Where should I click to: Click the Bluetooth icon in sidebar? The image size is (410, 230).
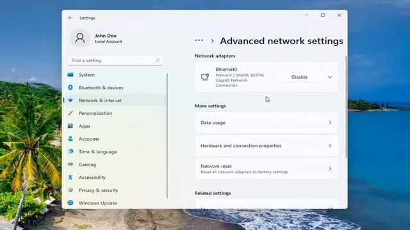point(70,88)
